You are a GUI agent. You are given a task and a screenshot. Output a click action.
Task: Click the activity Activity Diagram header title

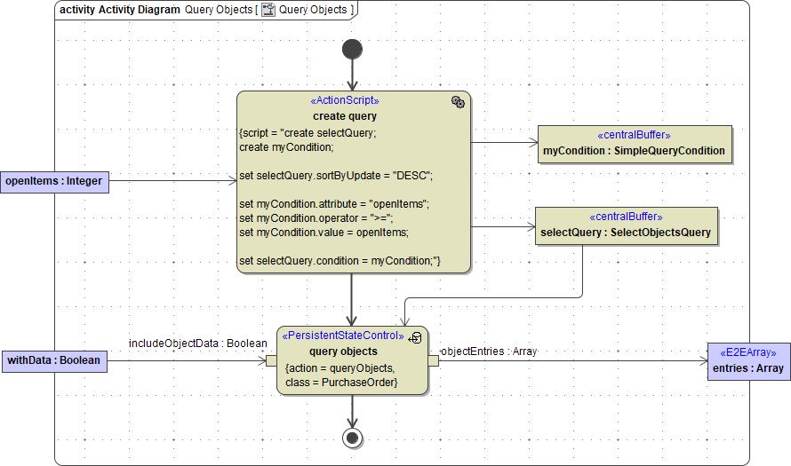[x=120, y=10]
